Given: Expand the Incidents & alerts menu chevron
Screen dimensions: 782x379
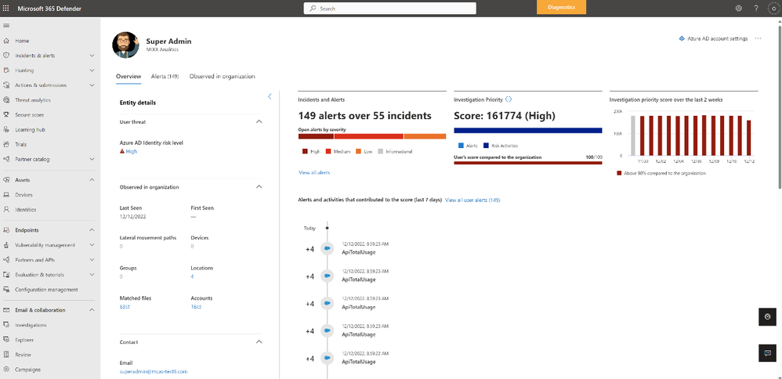Looking at the screenshot, I should pos(92,56).
